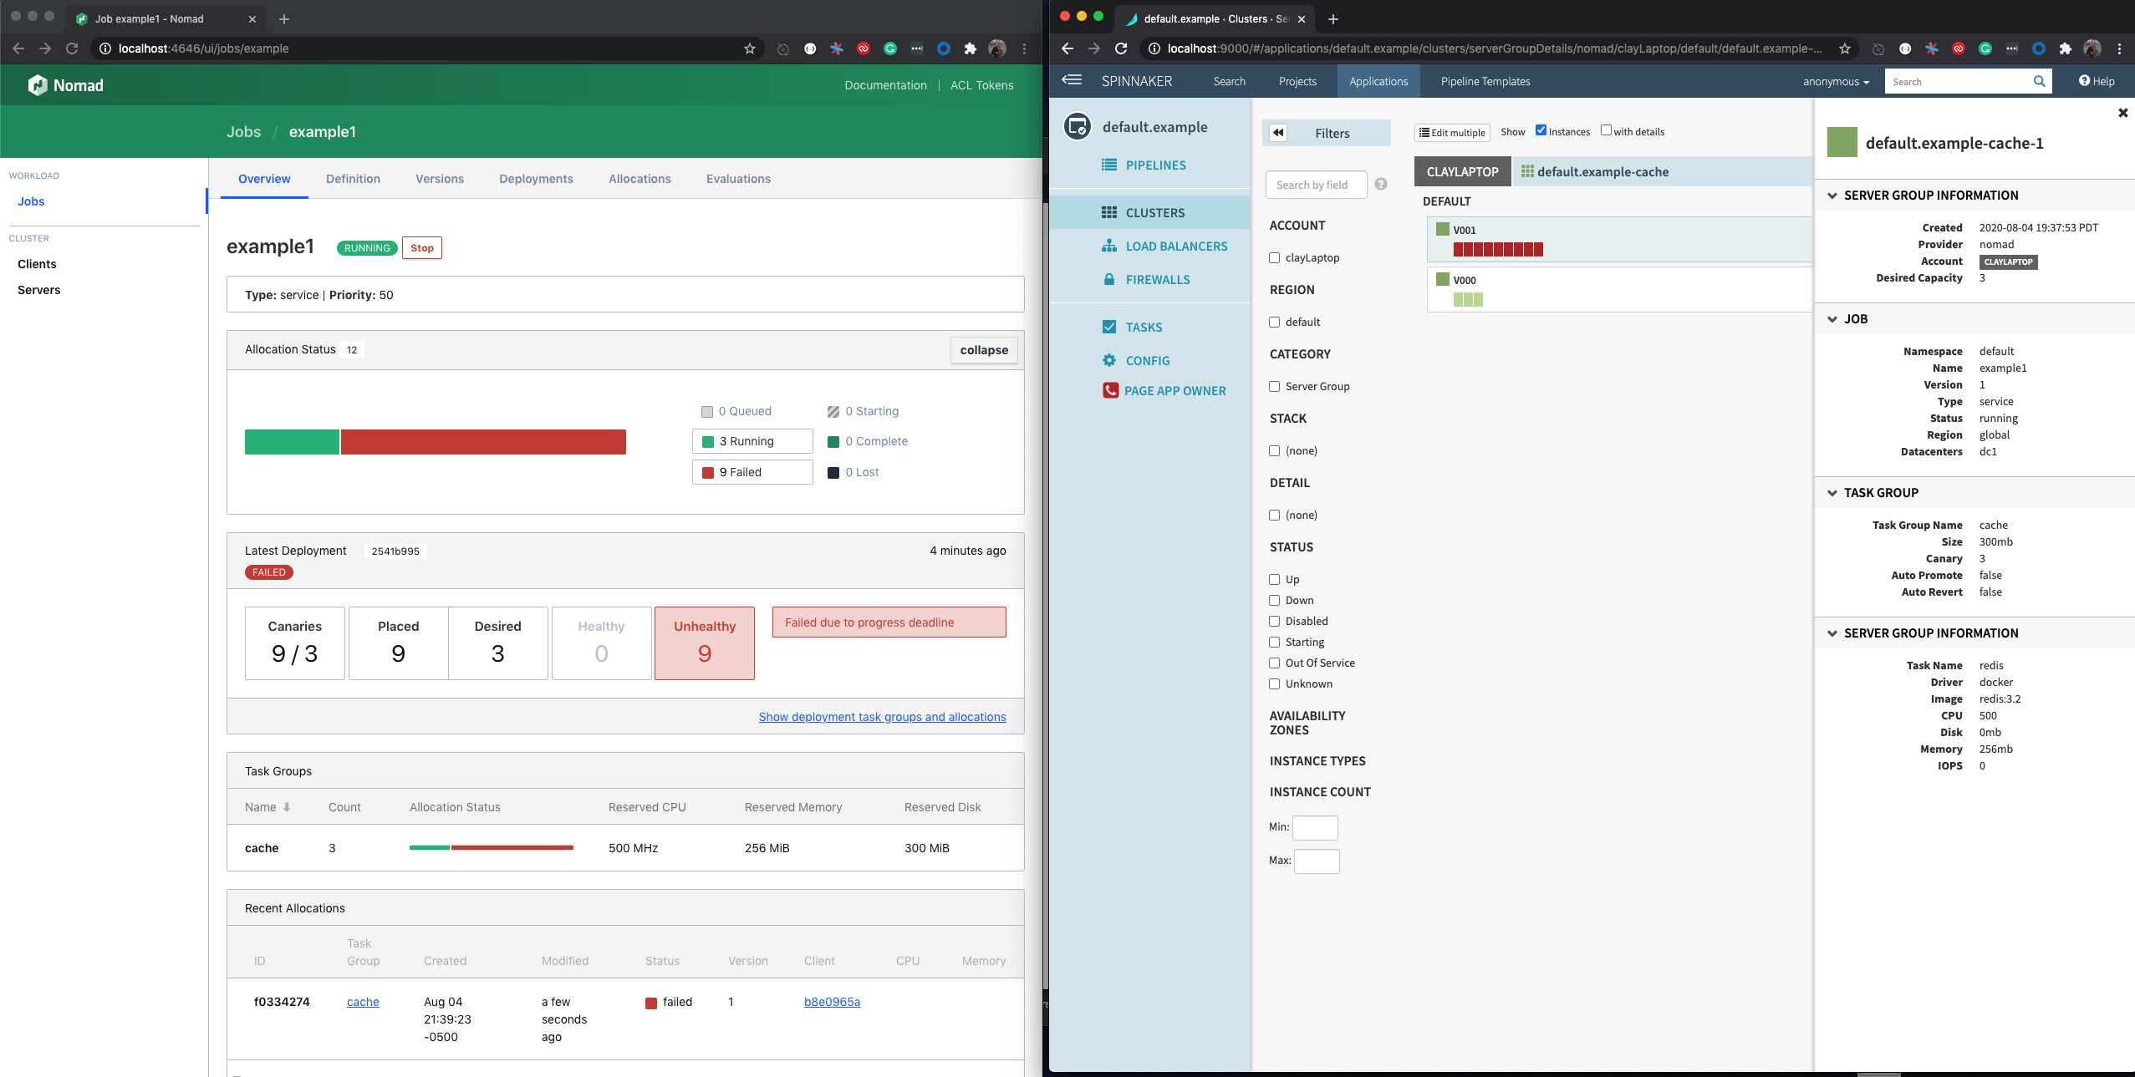Click the Config gear icon
This screenshot has width=2135, height=1077.
pyautogui.click(x=1109, y=360)
